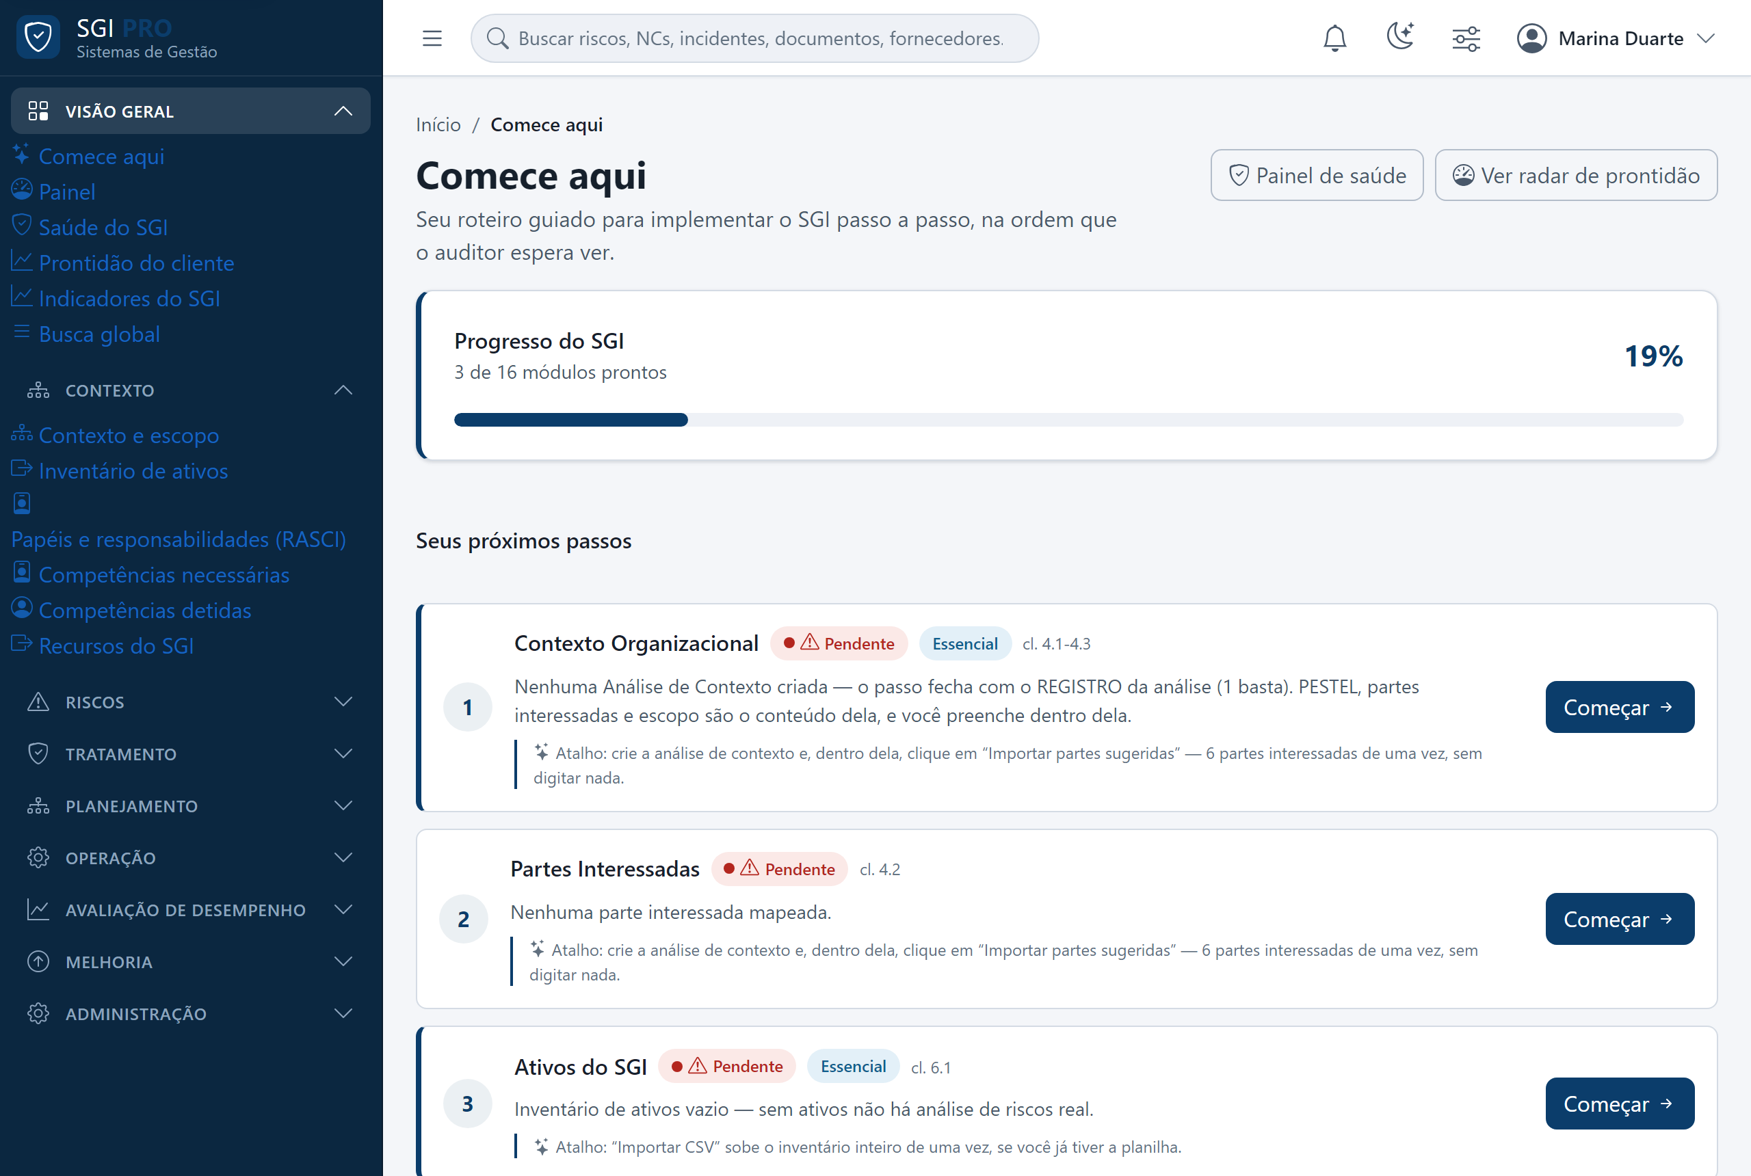This screenshot has width=1751, height=1176.
Task: Click the Avaliação de Desempenho chart icon
Action: pyautogui.click(x=38, y=910)
